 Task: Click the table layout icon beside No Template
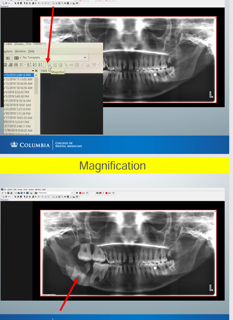[17, 58]
